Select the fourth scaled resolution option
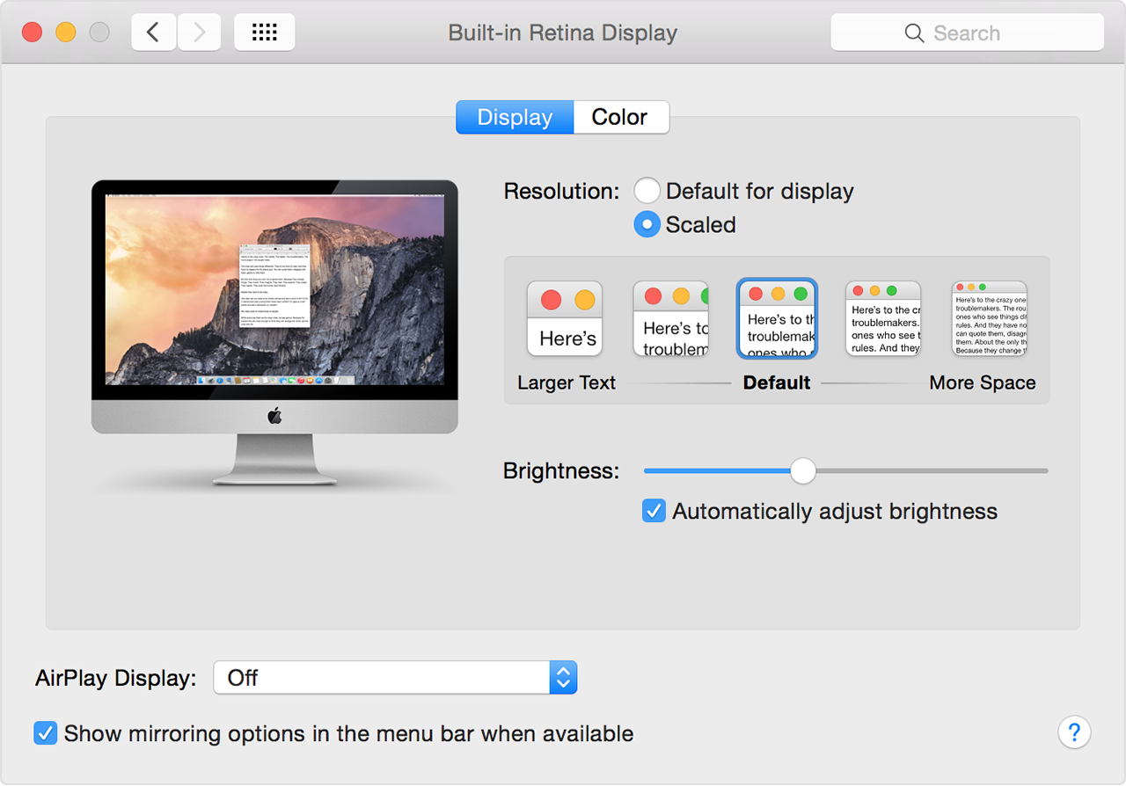Screen dimensions: 1126x786 pyautogui.click(x=882, y=318)
